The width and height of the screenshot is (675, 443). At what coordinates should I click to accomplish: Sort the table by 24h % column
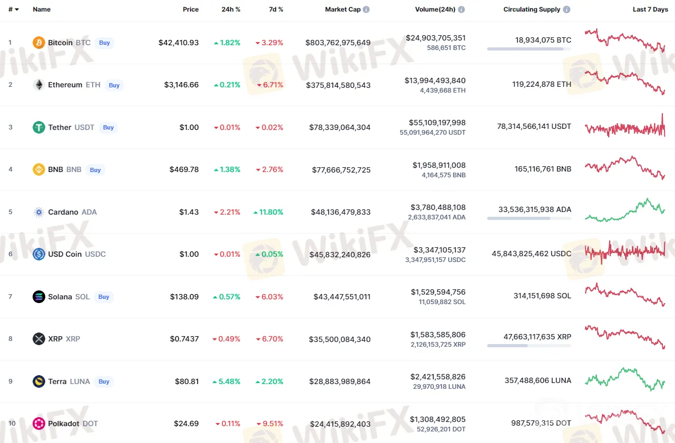tap(231, 9)
